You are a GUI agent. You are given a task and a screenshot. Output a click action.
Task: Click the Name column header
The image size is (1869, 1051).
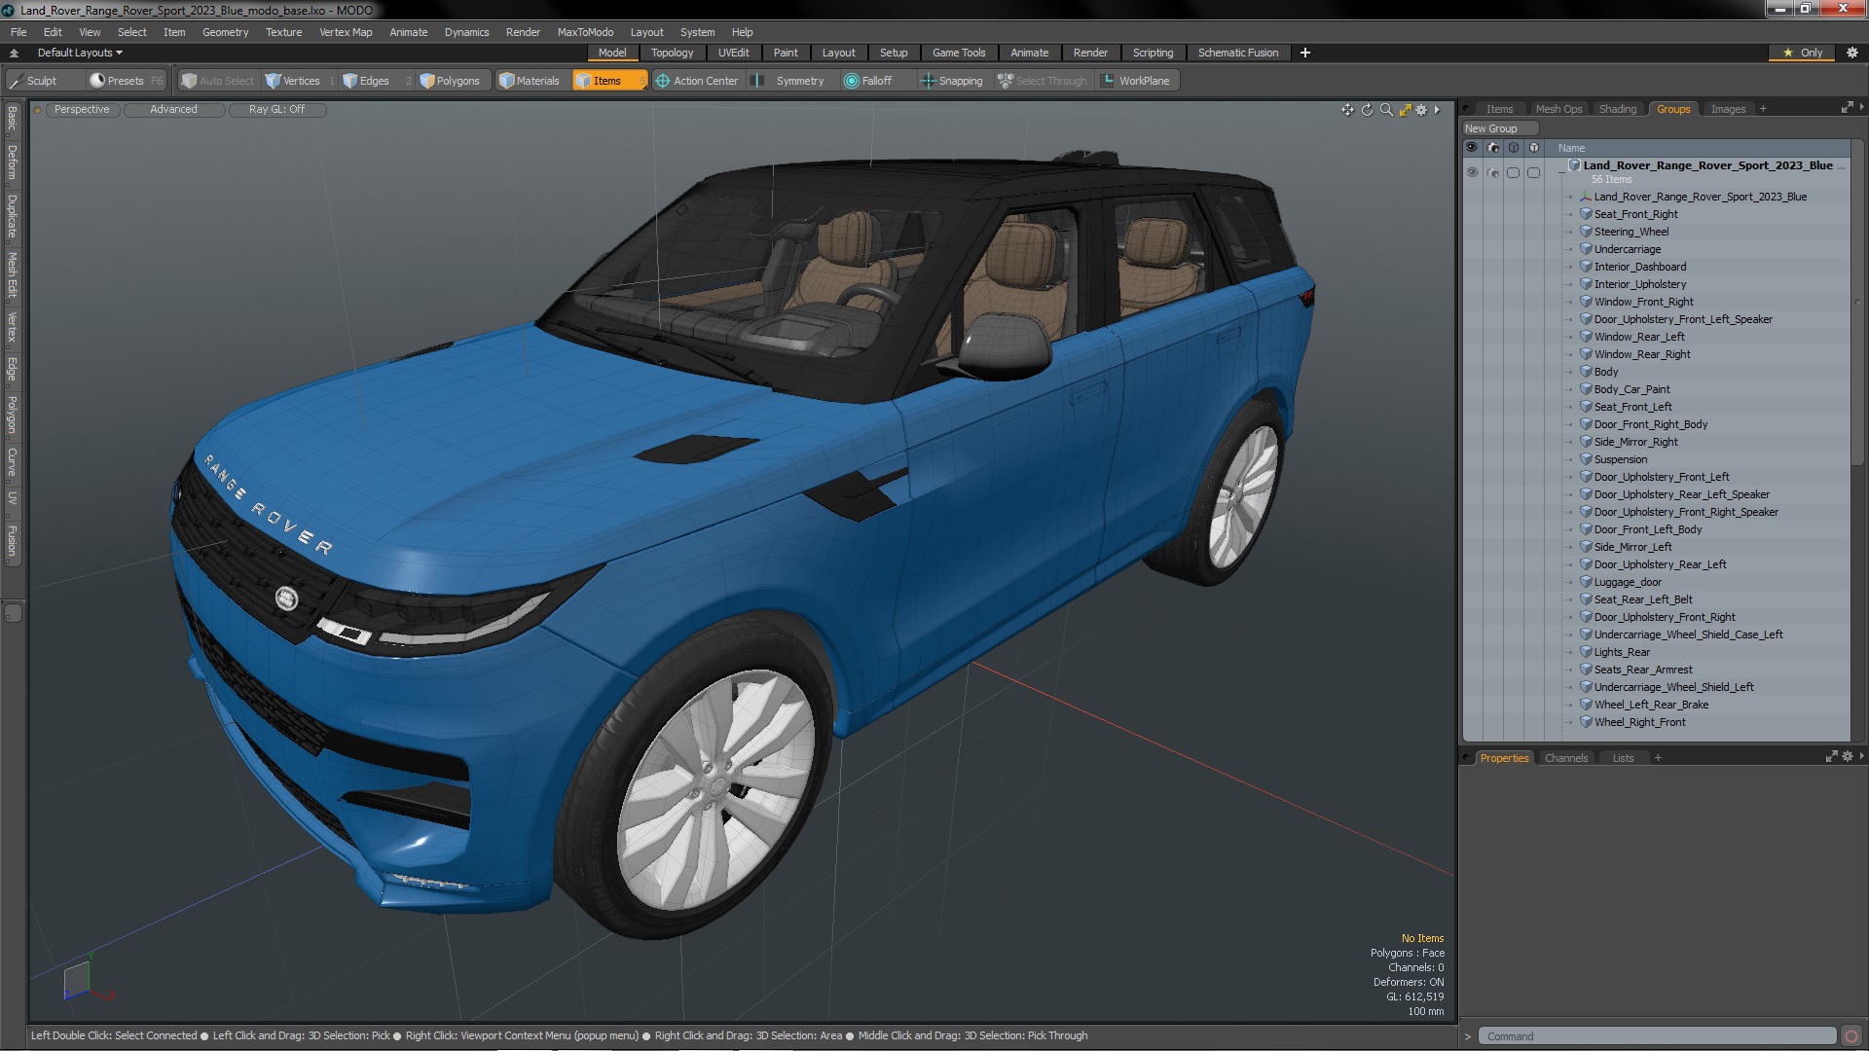point(1571,148)
